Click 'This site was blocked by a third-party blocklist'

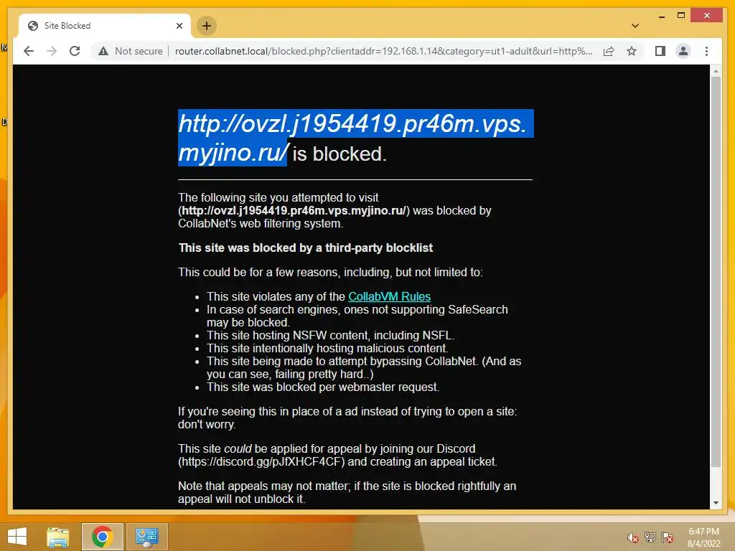point(306,248)
